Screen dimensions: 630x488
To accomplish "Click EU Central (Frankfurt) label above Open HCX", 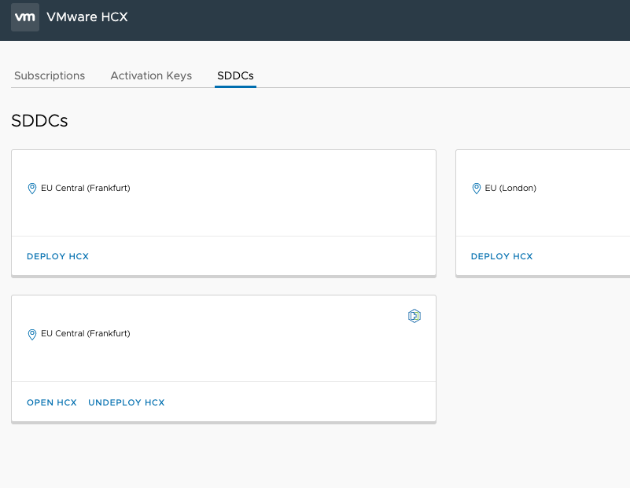I will 86,333.
